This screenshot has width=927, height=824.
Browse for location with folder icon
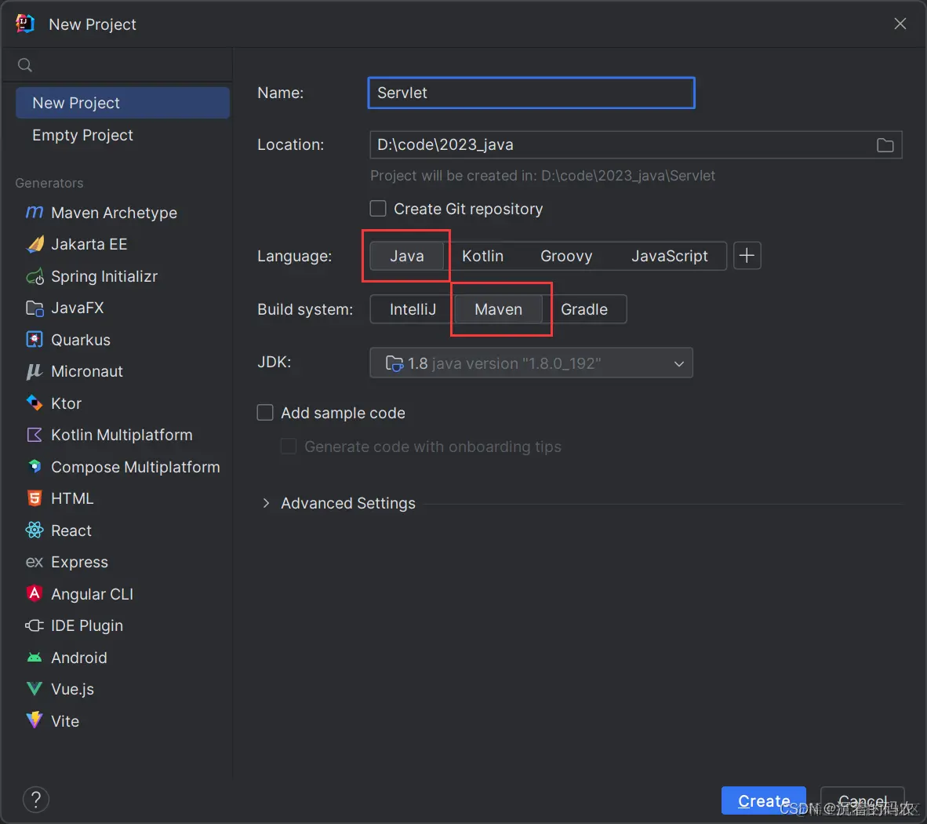(x=885, y=145)
